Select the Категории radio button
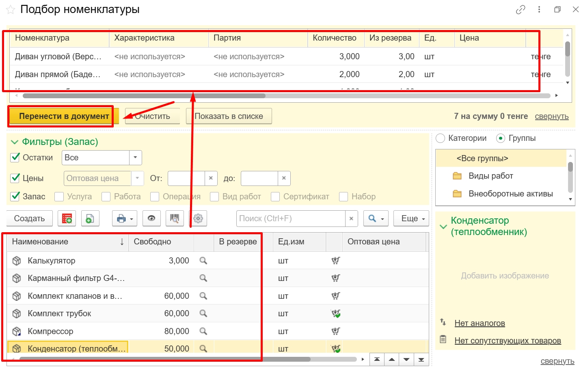This screenshot has height=369, width=579. point(441,138)
